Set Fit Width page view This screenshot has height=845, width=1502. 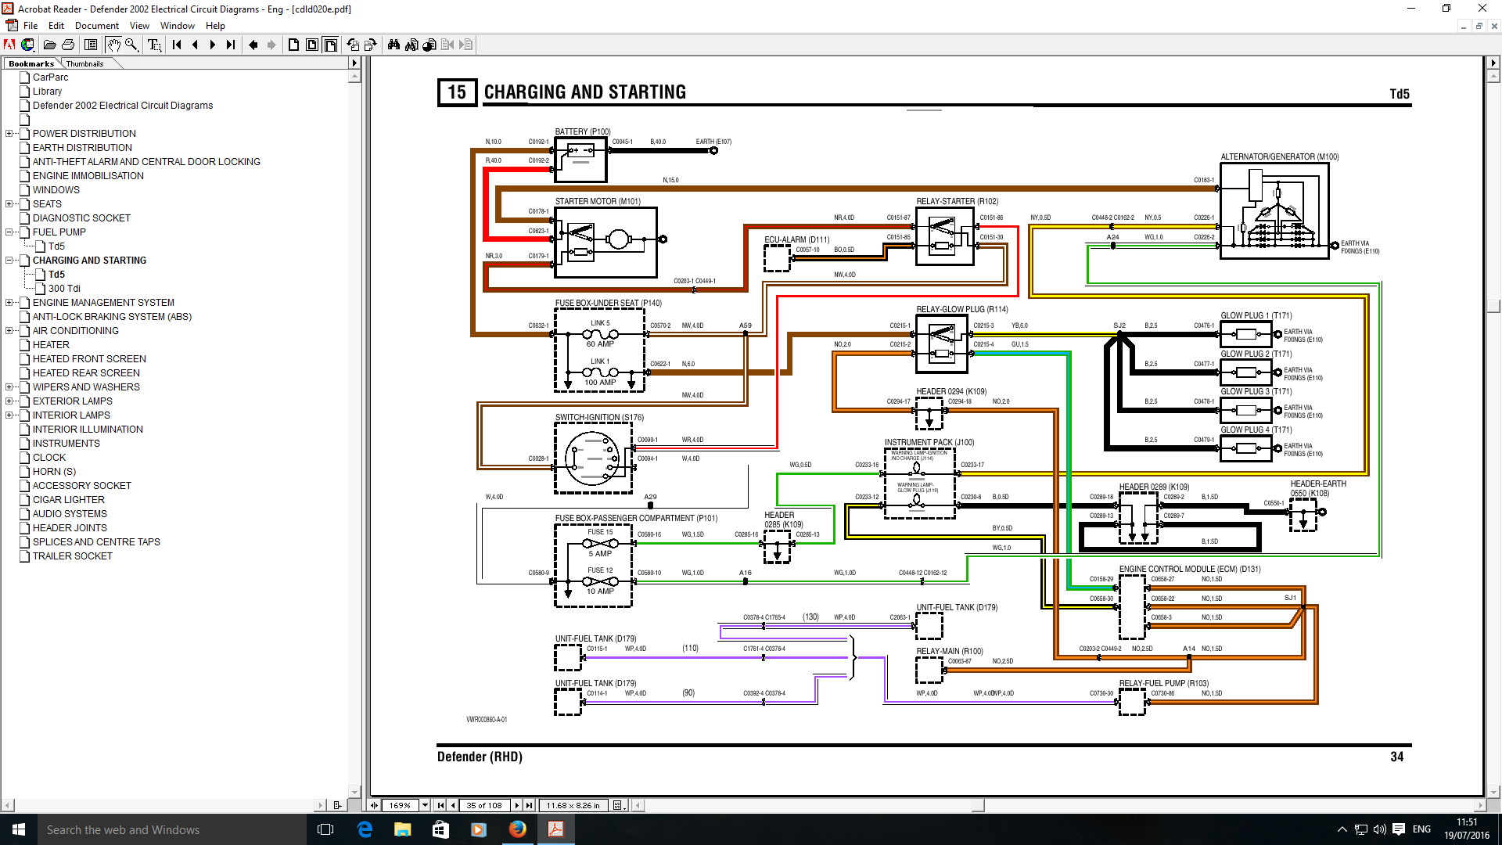click(330, 45)
